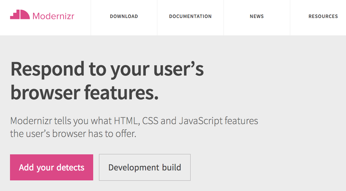Click the Modernizr wordmark in the header

click(x=54, y=16)
